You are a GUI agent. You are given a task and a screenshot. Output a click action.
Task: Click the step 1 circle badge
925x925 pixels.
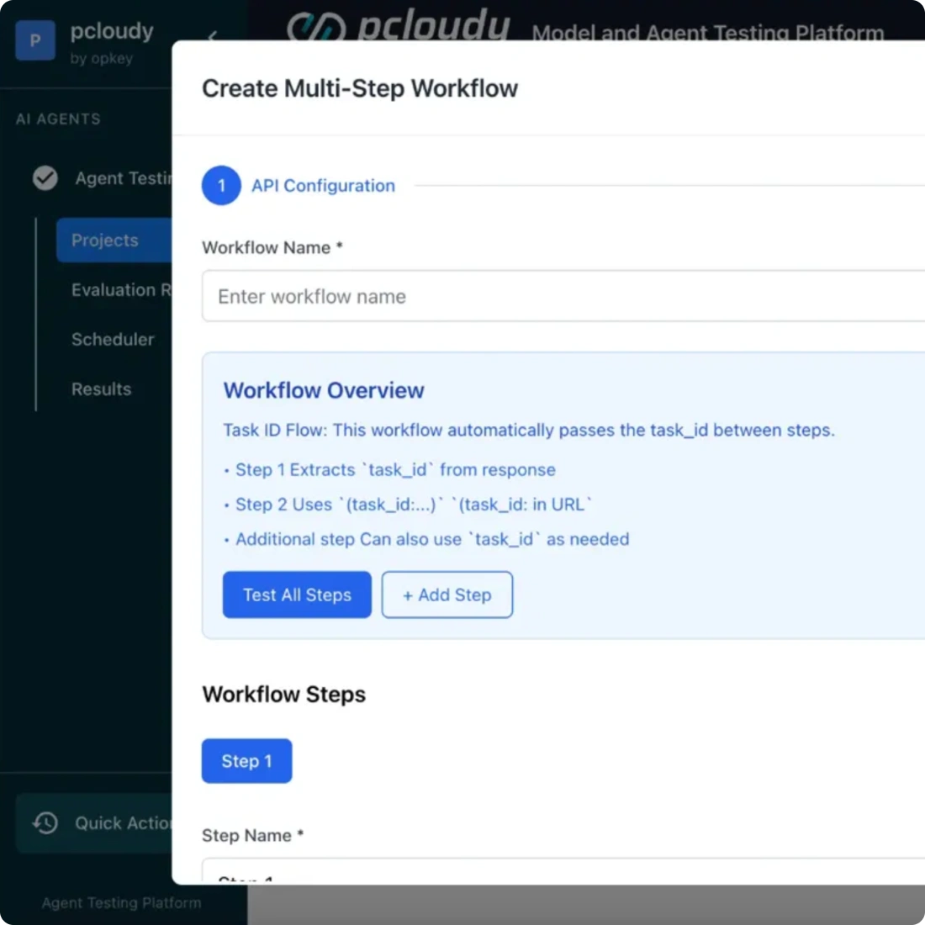click(221, 185)
